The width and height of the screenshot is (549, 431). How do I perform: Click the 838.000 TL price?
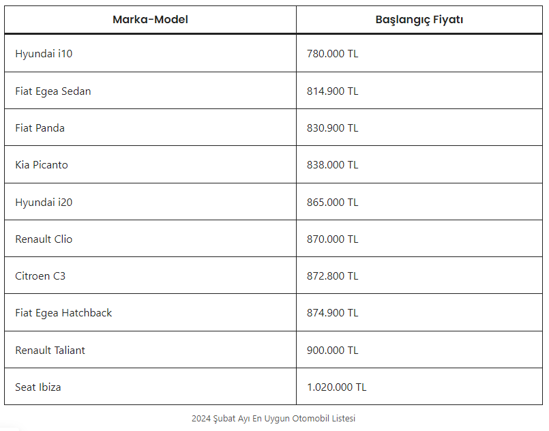coord(332,165)
